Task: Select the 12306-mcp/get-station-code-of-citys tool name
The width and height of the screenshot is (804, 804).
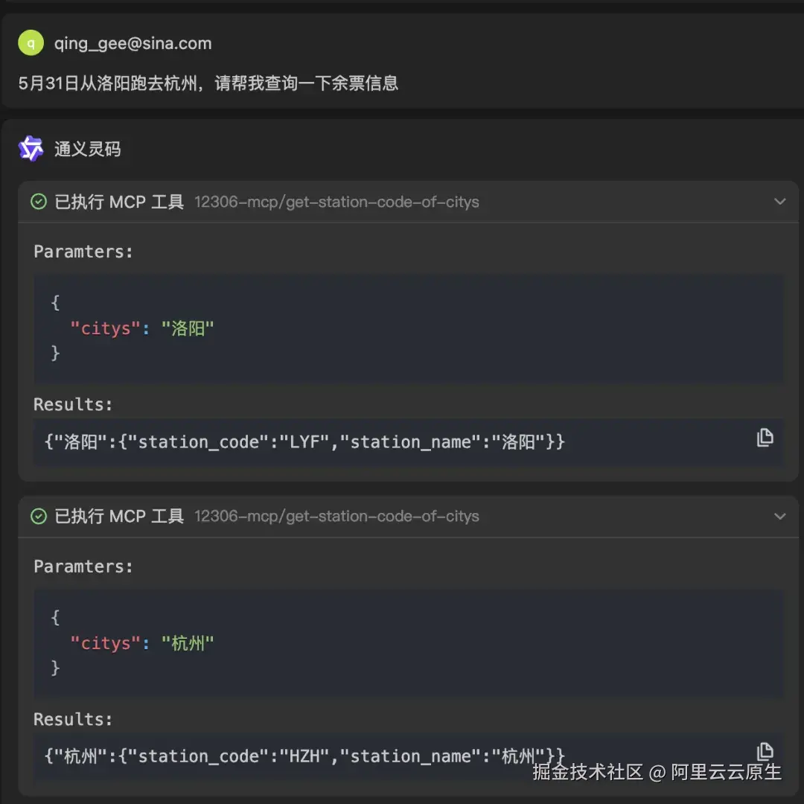Action: [x=336, y=201]
